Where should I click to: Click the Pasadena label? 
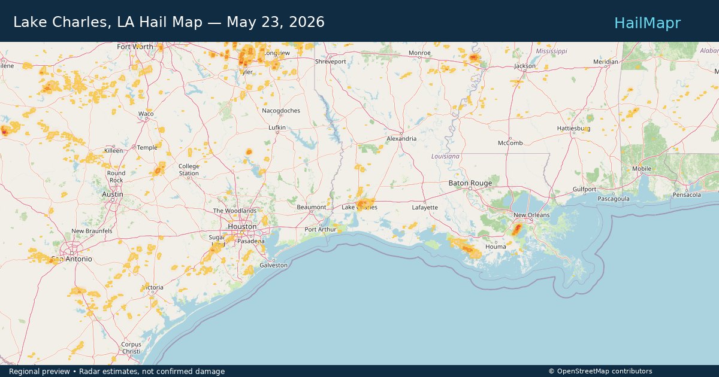250,241
